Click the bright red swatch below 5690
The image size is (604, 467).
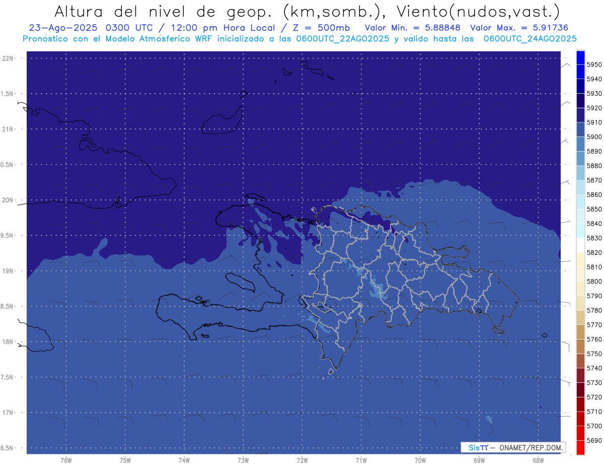point(580,447)
